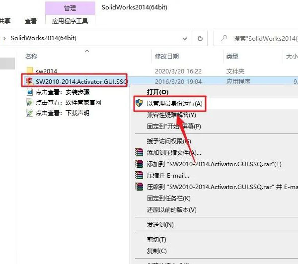Click WinRAR icon next to 添加到 SSQ.rar(T)

tap(139, 164)
